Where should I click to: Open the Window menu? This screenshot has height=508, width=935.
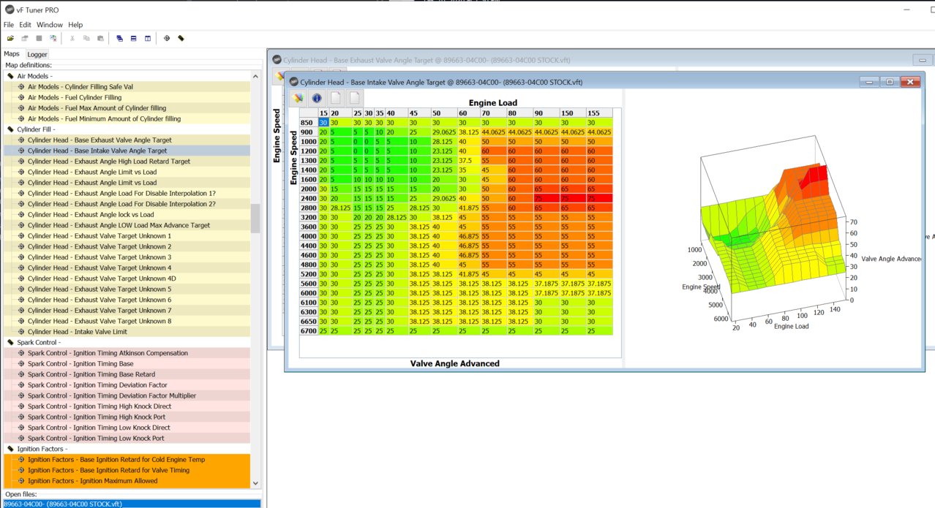pyautogui.click(x=50, y=25)
